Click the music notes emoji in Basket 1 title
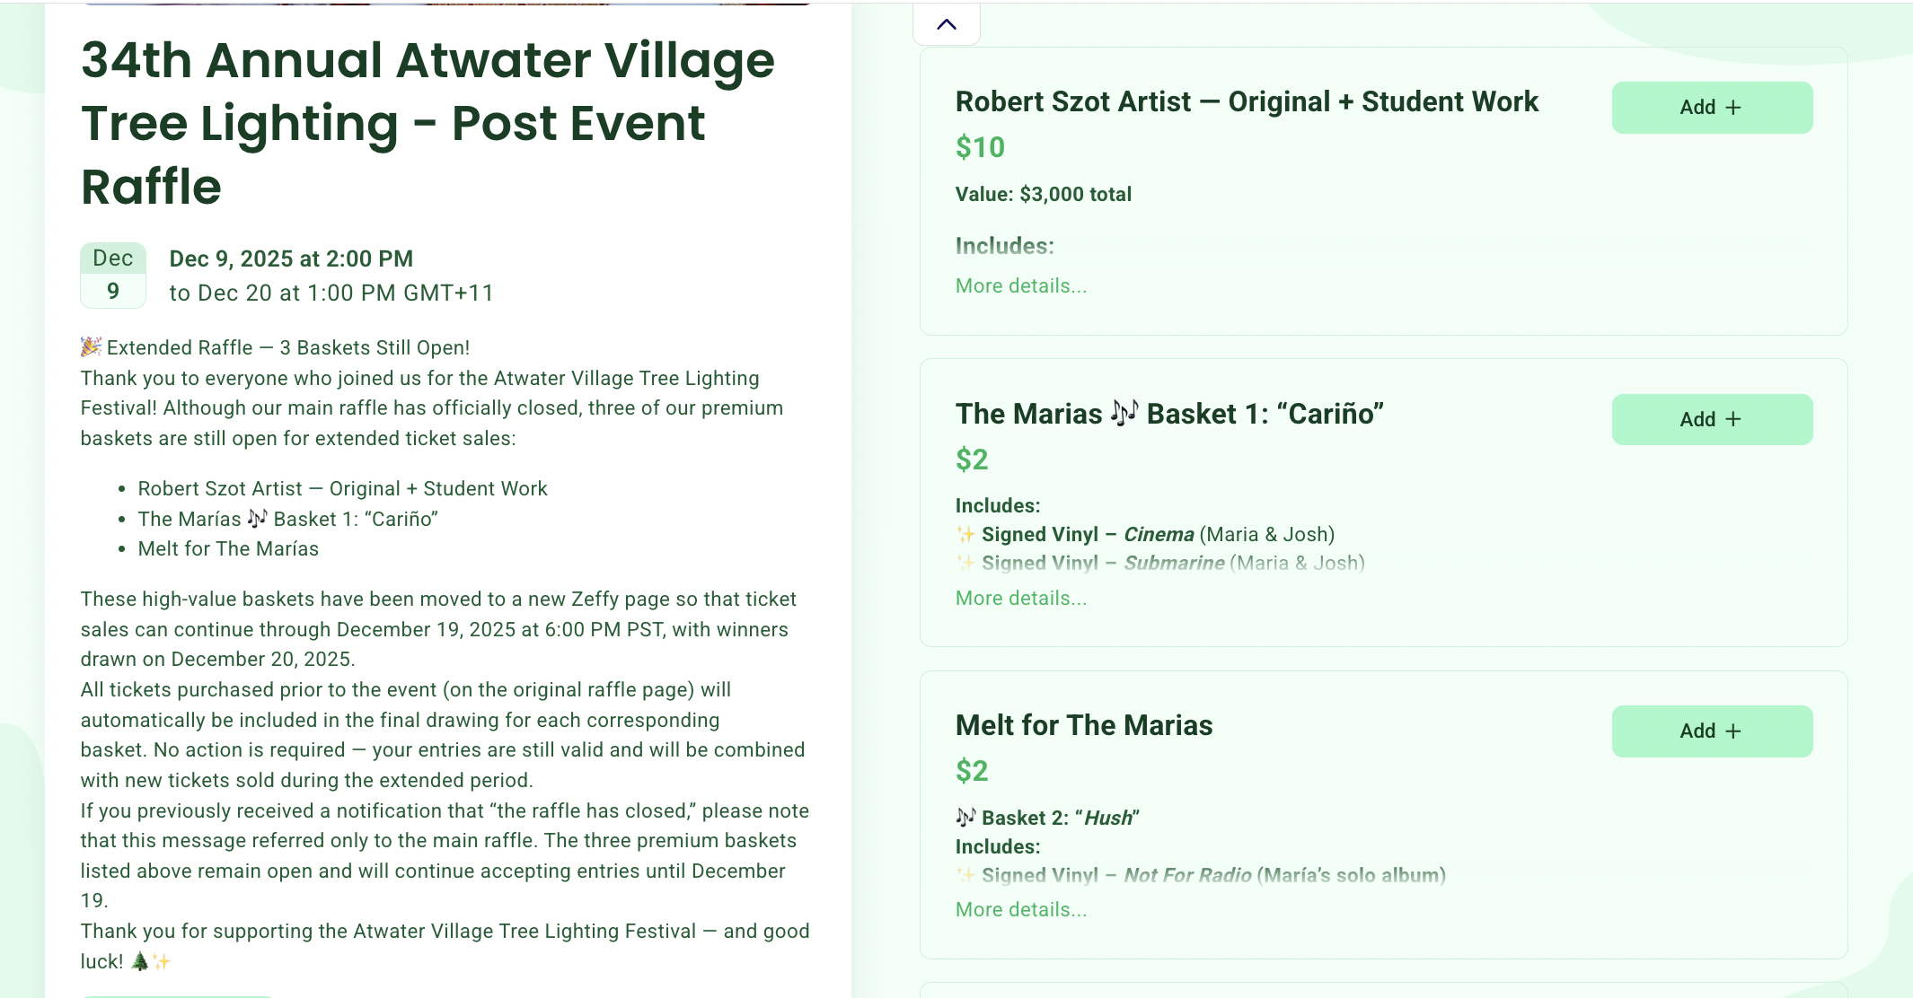This screenshot has width=1913, height=998. pyautogui.click(x=1124, y=413)
